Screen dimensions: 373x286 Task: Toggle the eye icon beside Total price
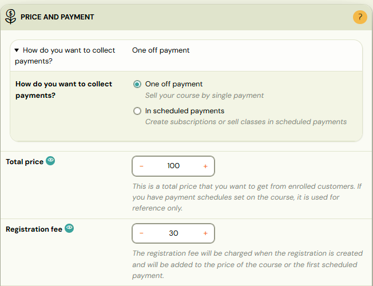(x=50, y=161)
